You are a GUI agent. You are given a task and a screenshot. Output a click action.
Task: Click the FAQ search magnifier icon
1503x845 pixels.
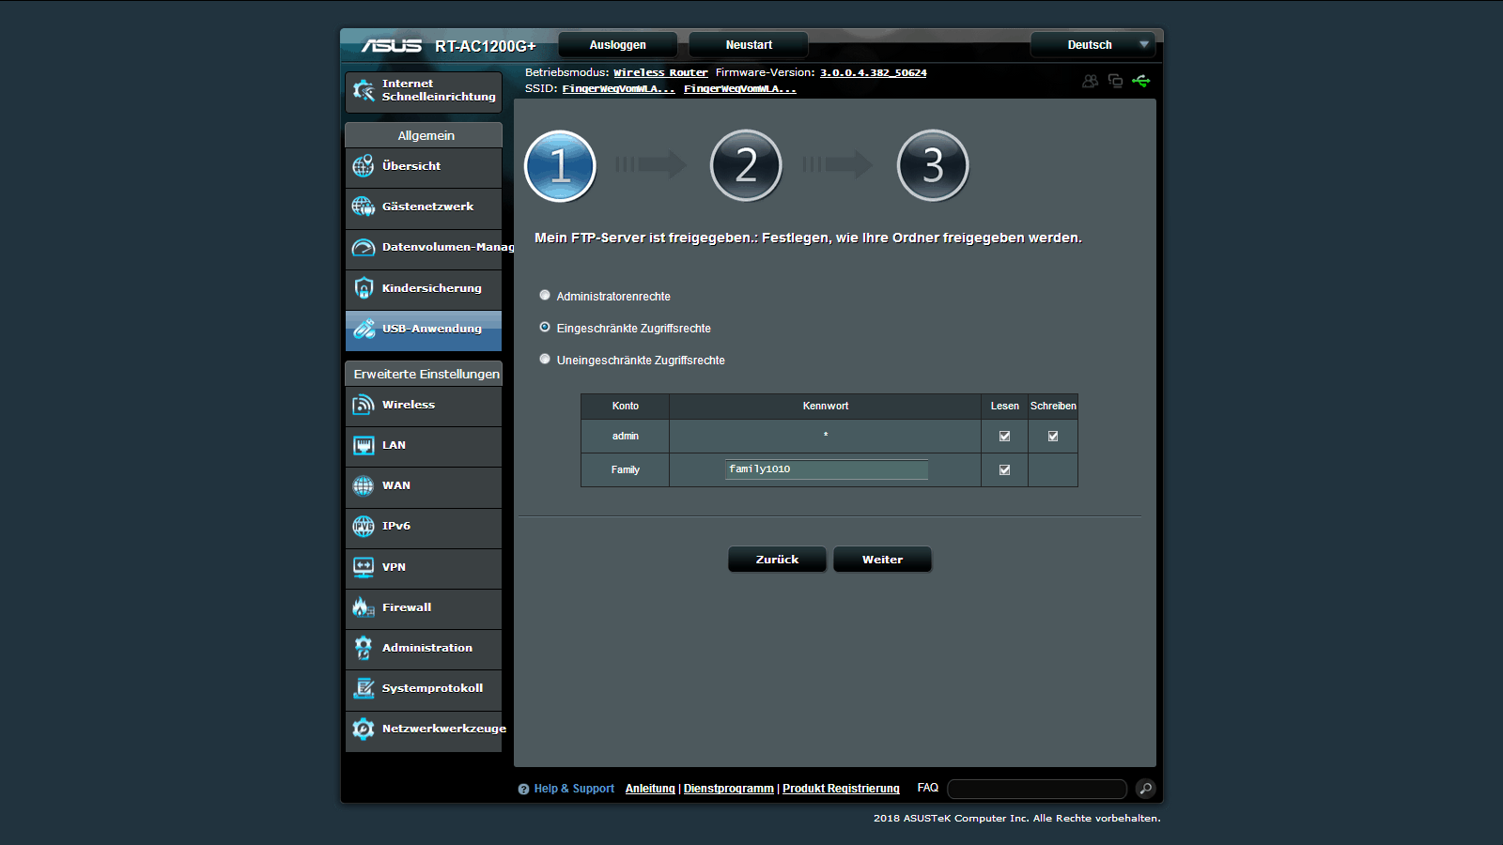[x=1145, y=789]
